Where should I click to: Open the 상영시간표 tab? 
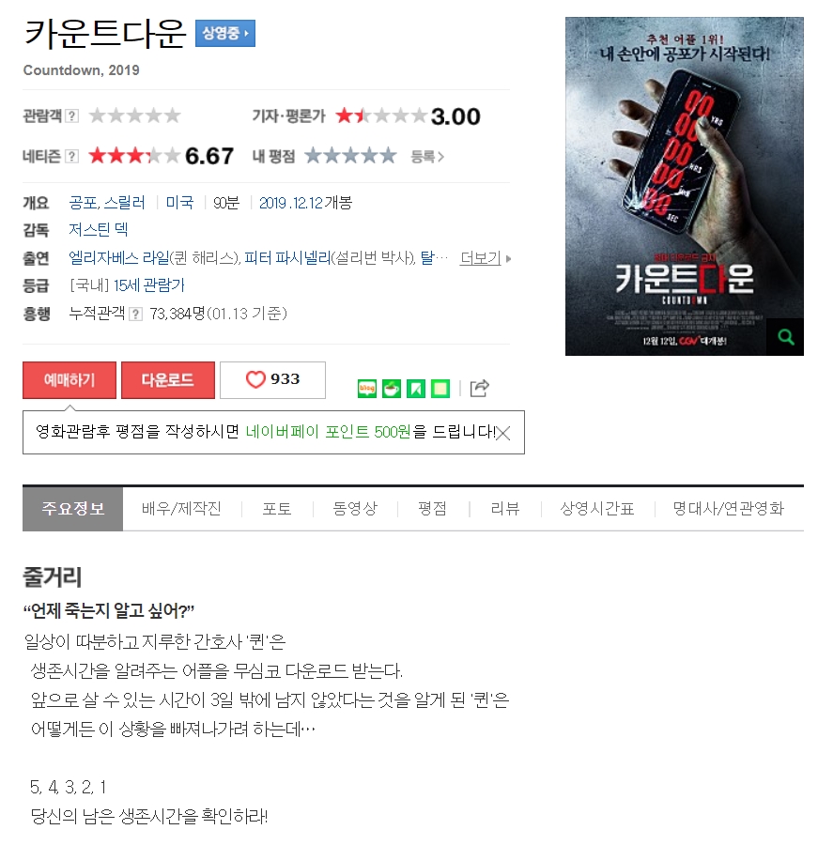point(597,509)
